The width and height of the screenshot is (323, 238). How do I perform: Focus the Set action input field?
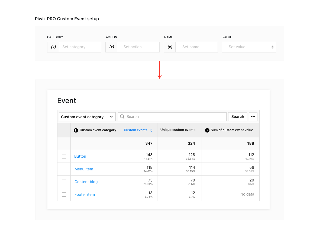(x=138, y=47)
